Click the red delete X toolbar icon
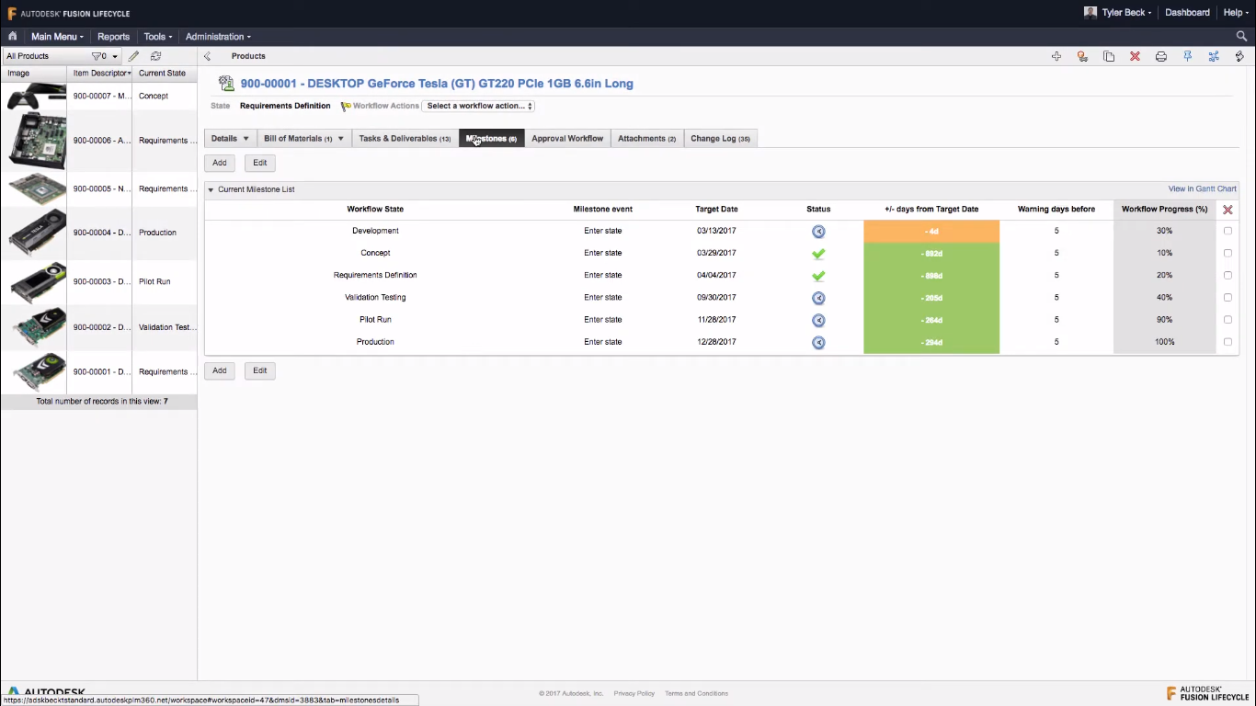This screenshot has height=706, width=1256. pyautogui.click(x=1135, y=56)
